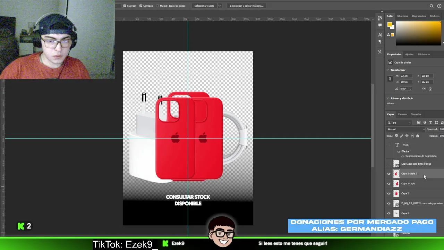Click the flip horizontal icon
This screenshot has width=444, height=250.
pyautogui.click(x=424, y=89)
